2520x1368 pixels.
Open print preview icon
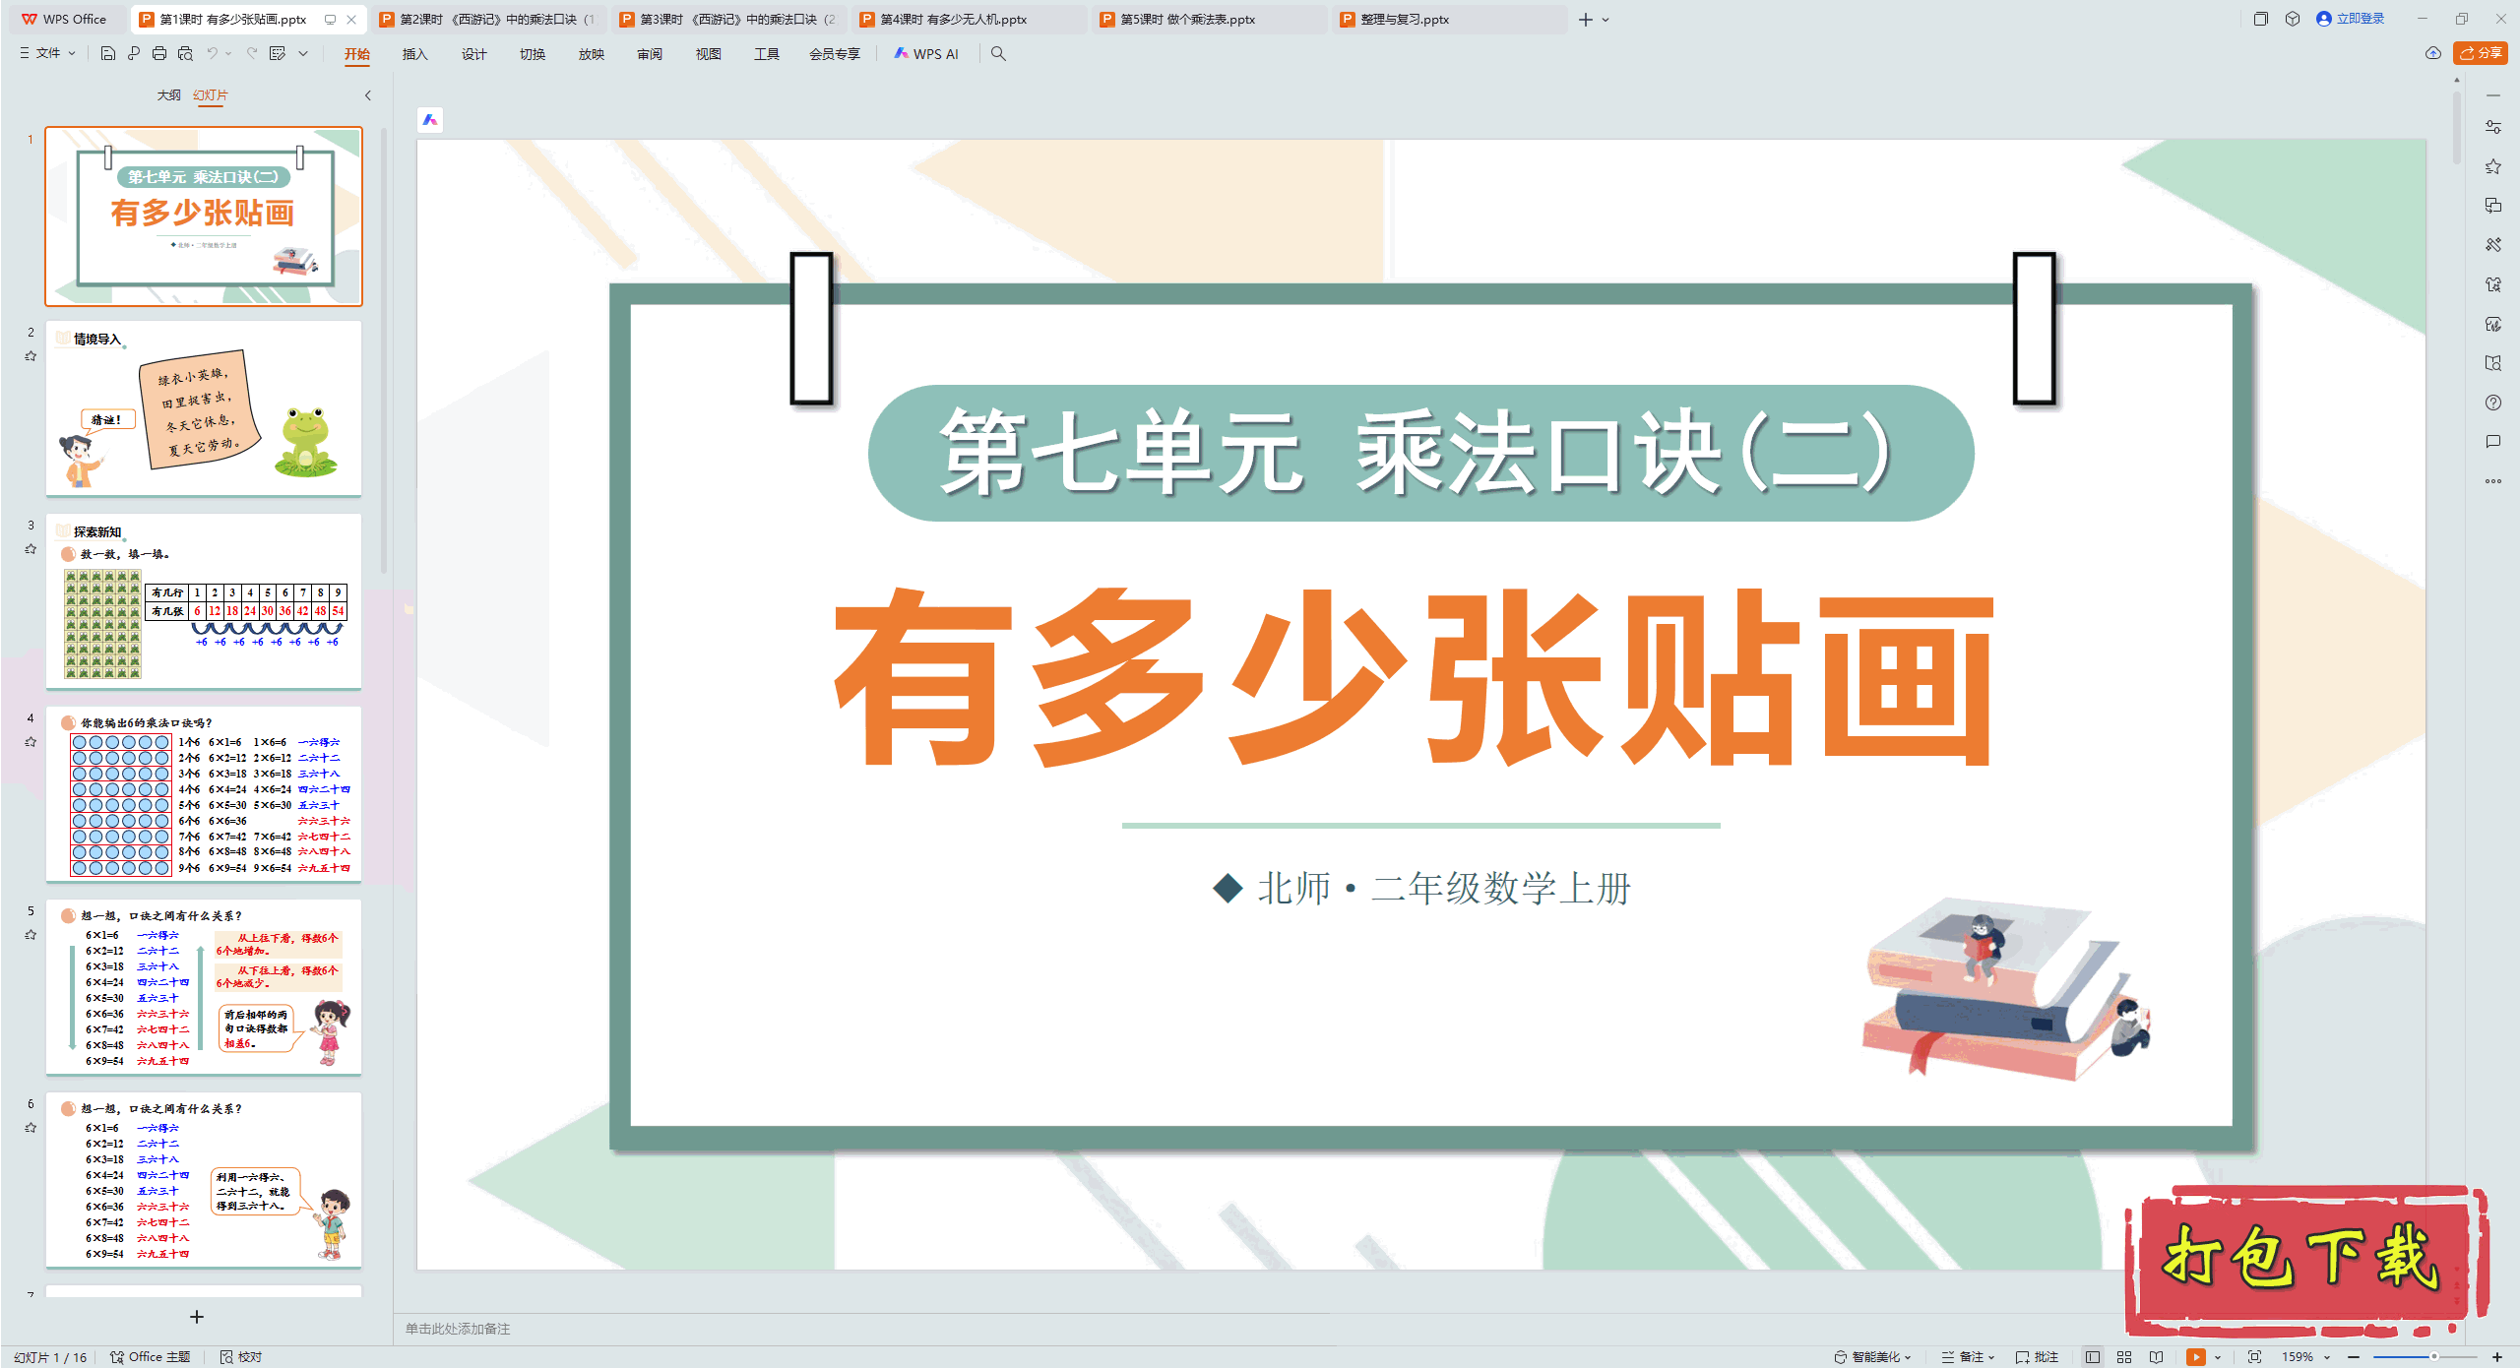pyautogui.click(x=185, y=53)
